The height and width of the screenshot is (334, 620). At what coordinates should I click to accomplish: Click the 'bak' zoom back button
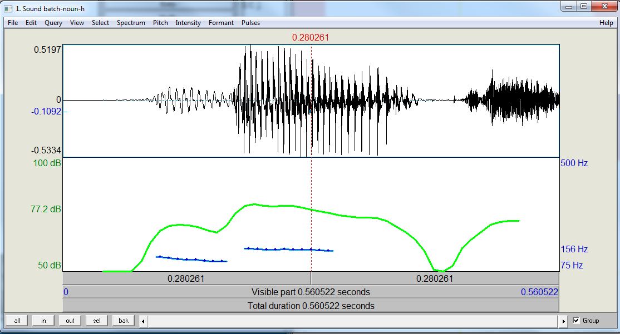(124, 321)
